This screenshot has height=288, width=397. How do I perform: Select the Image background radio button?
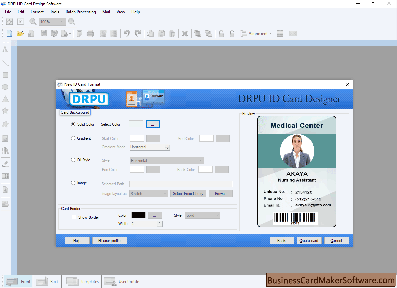(73, 183)
